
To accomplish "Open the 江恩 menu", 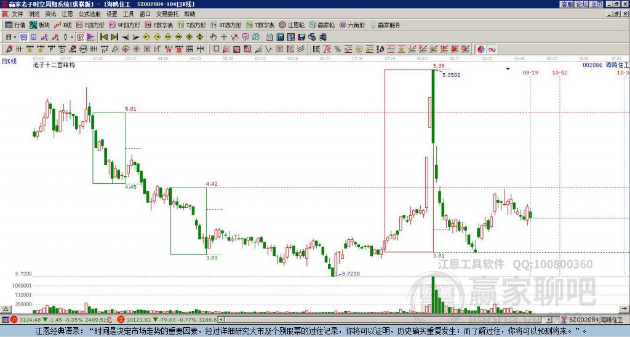I will (x=67, y=14).
